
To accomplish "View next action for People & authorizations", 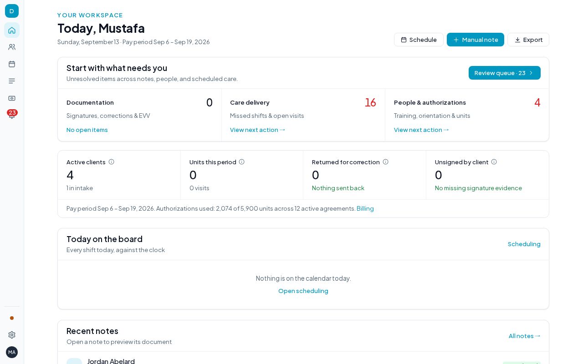I will (x=422, y=130).
